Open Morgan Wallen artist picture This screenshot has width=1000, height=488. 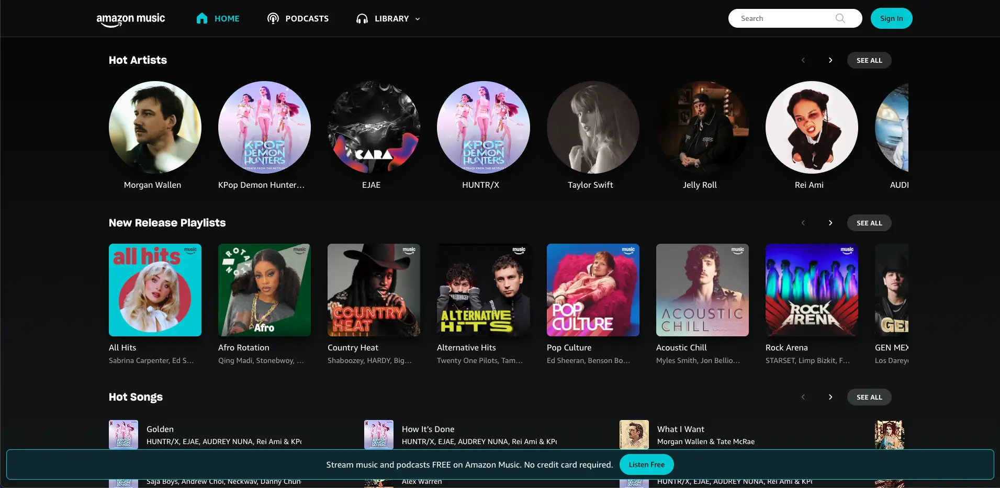[x=155, y=127]
